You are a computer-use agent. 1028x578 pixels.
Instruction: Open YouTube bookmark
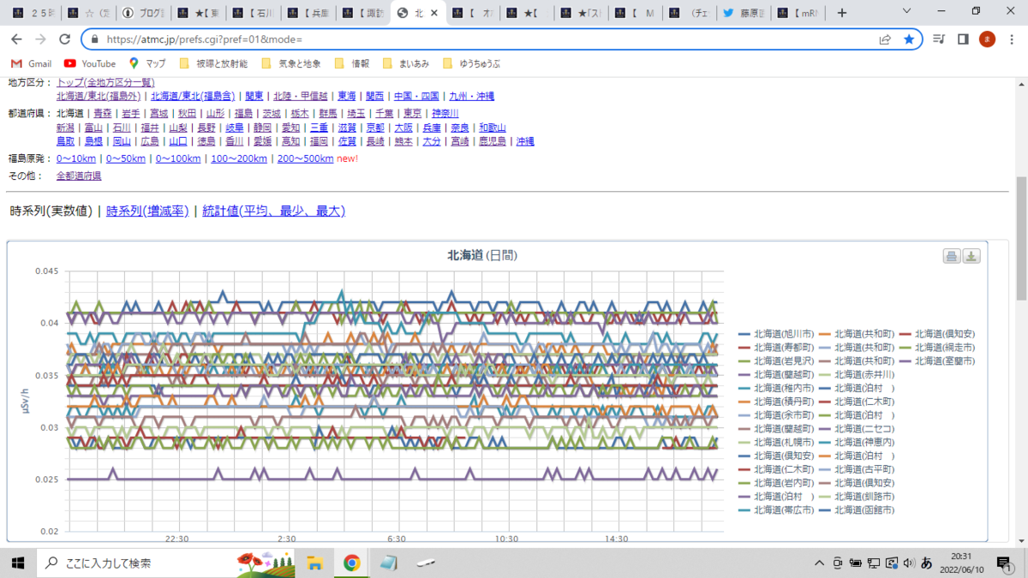click(90, 63)
